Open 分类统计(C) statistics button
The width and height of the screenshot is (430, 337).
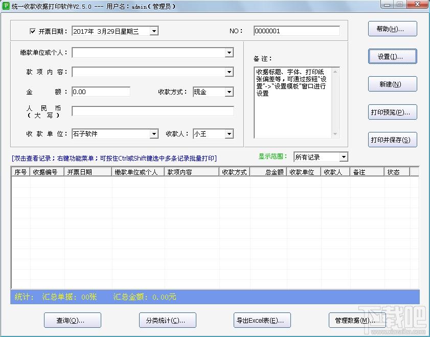tap(168, 320)
